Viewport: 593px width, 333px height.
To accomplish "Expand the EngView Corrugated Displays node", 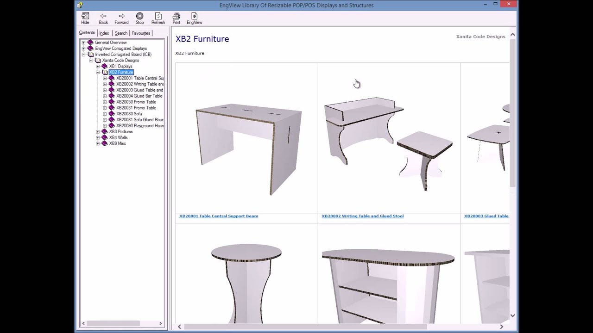I will pos(83,49).
